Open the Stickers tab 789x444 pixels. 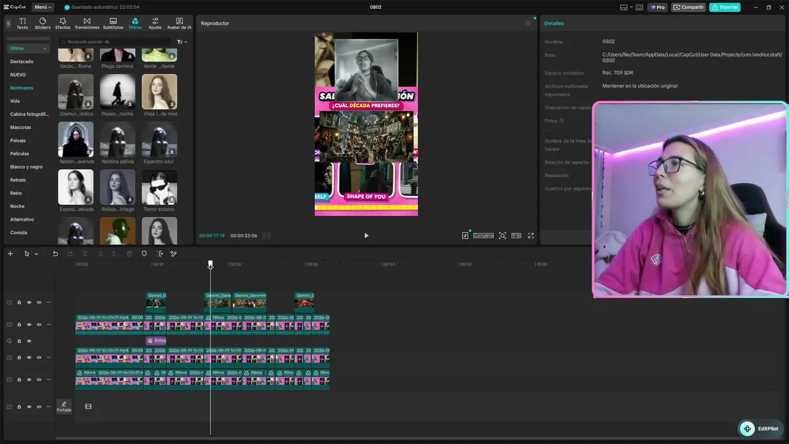coord(43,23)
